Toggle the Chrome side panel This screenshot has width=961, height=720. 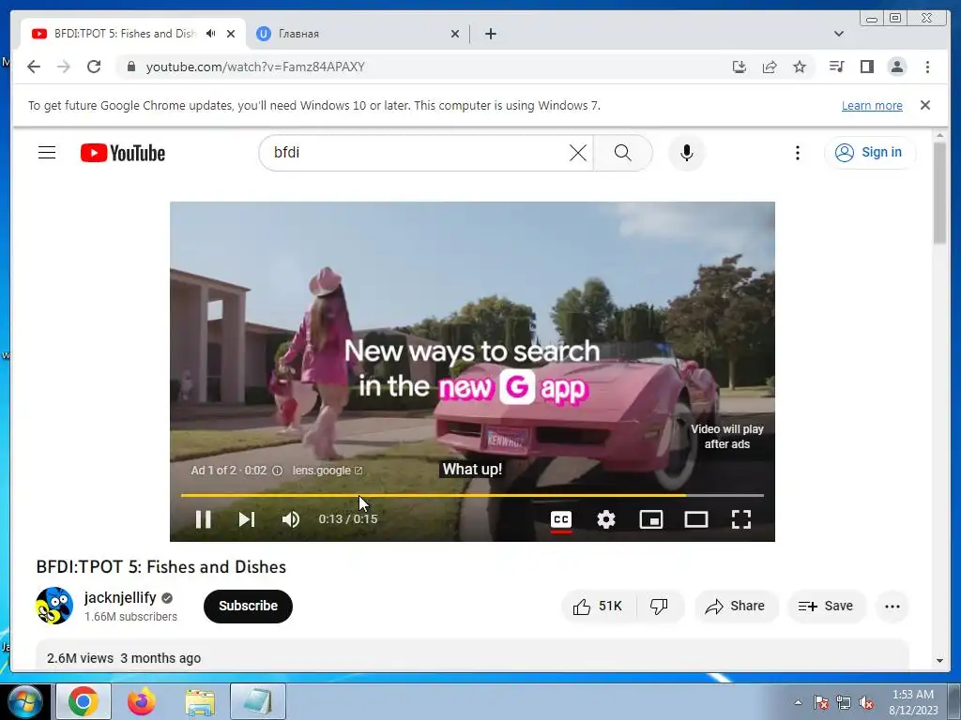[x=866, y=67]
